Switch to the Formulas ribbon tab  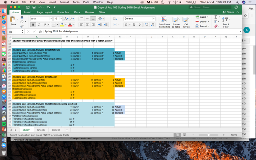[63, 12]
